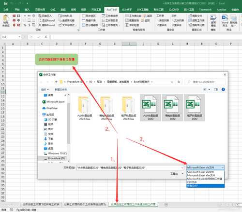Screen dimensions: 242x212
Task: Switch to the AudTool ribbon tab
Action: pos(112,10)
